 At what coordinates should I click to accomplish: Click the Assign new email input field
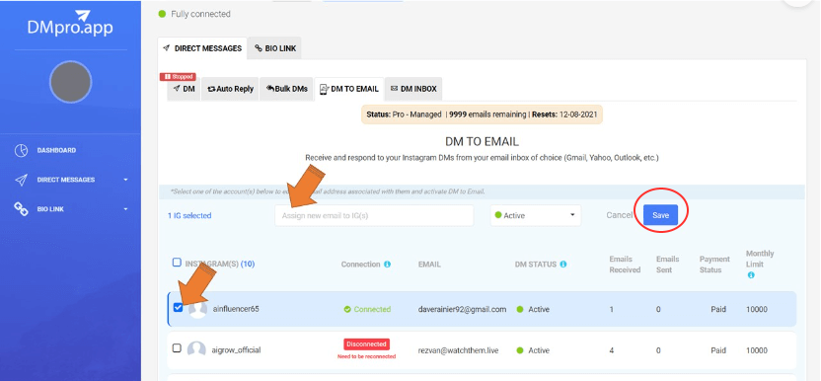tap(374, 215)
